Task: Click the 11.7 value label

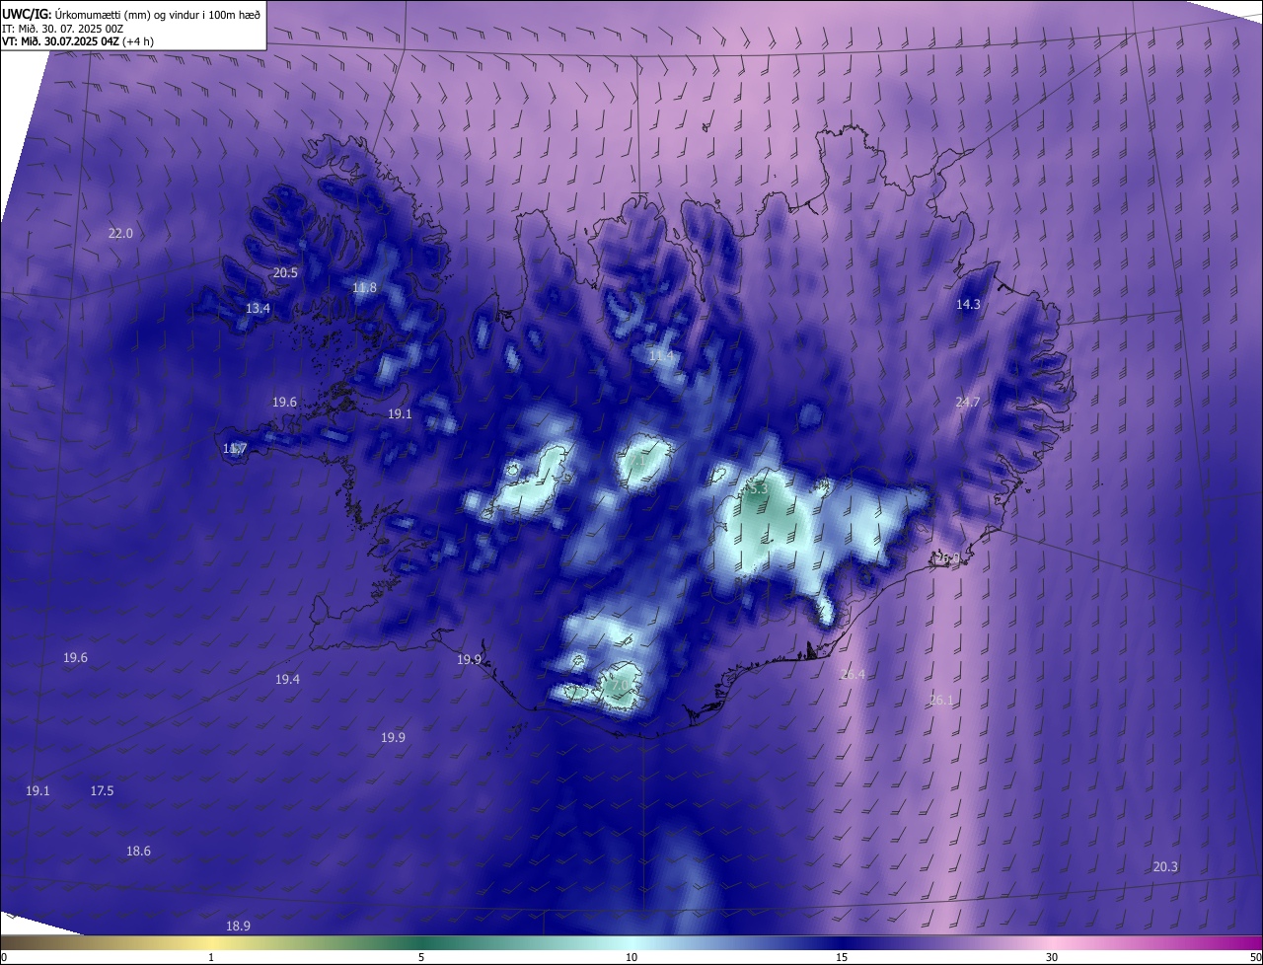Action: coord(234,449)
